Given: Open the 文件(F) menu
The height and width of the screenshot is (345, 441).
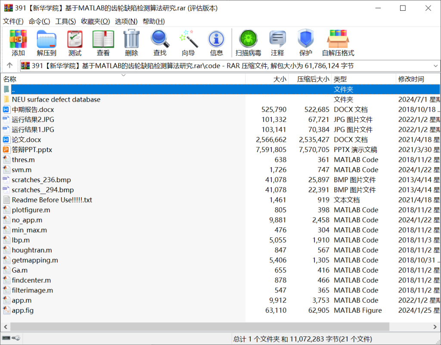Looking at the screenshot, I should tap(13, 22).
